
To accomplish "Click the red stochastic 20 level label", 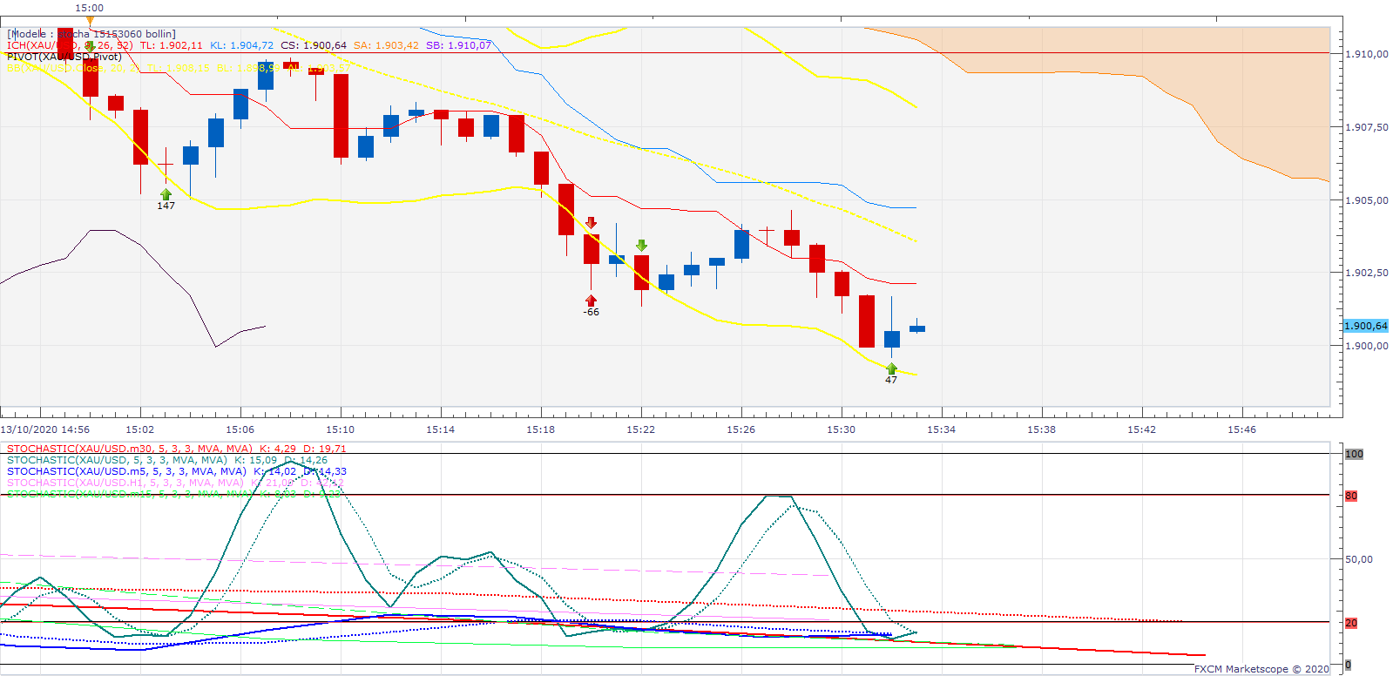I will 1351,623.
